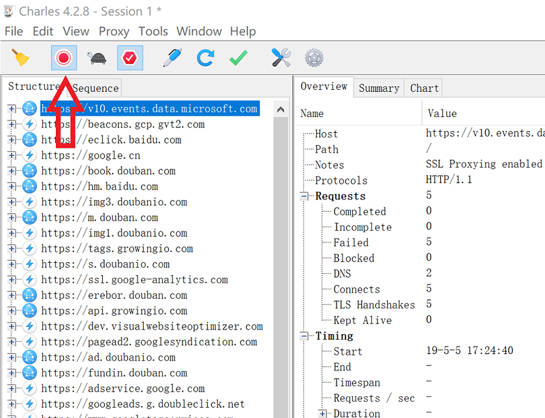Expand the beacons.gcp.gvt2.com node
The height and width of the screenshot is (418, 545).
point(12,124)
